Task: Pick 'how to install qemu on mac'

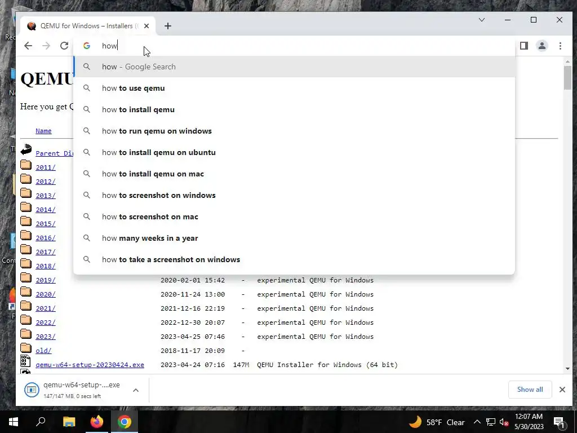Action: [x=294, y=174]
